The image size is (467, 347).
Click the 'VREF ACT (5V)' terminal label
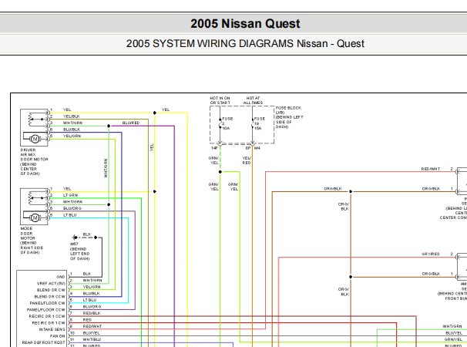[51, 284]
